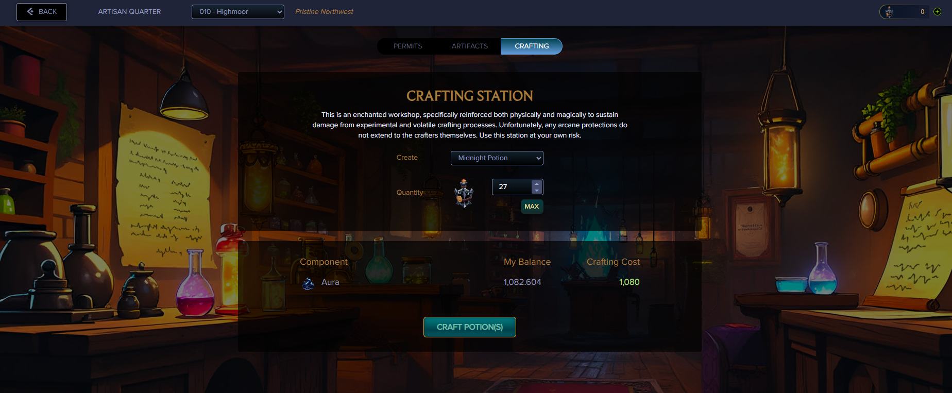Click the Aura balance 1,082.604
Screen dimensions: 952x393
(522, 282)
